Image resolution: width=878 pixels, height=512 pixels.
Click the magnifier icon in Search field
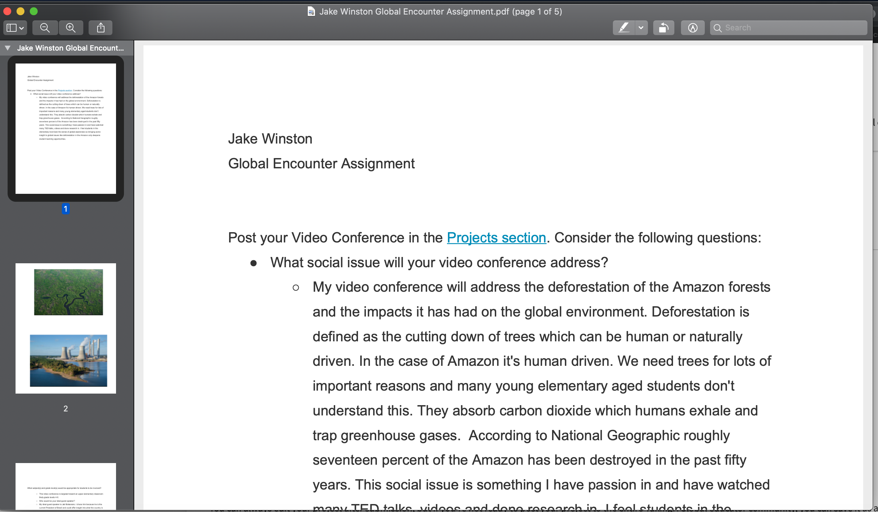point(717,28)
